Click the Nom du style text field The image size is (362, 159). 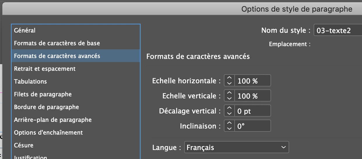point(338,30)
